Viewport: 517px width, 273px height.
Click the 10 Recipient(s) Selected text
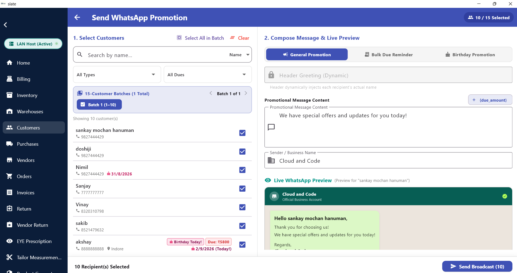102,267
